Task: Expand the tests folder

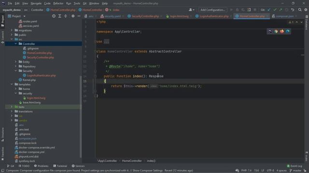Action: [12, 107]
